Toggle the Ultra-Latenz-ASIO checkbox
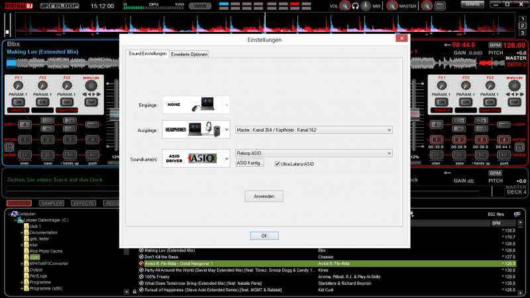The height and width of the screenshot is (298, 530). [277, 164]
